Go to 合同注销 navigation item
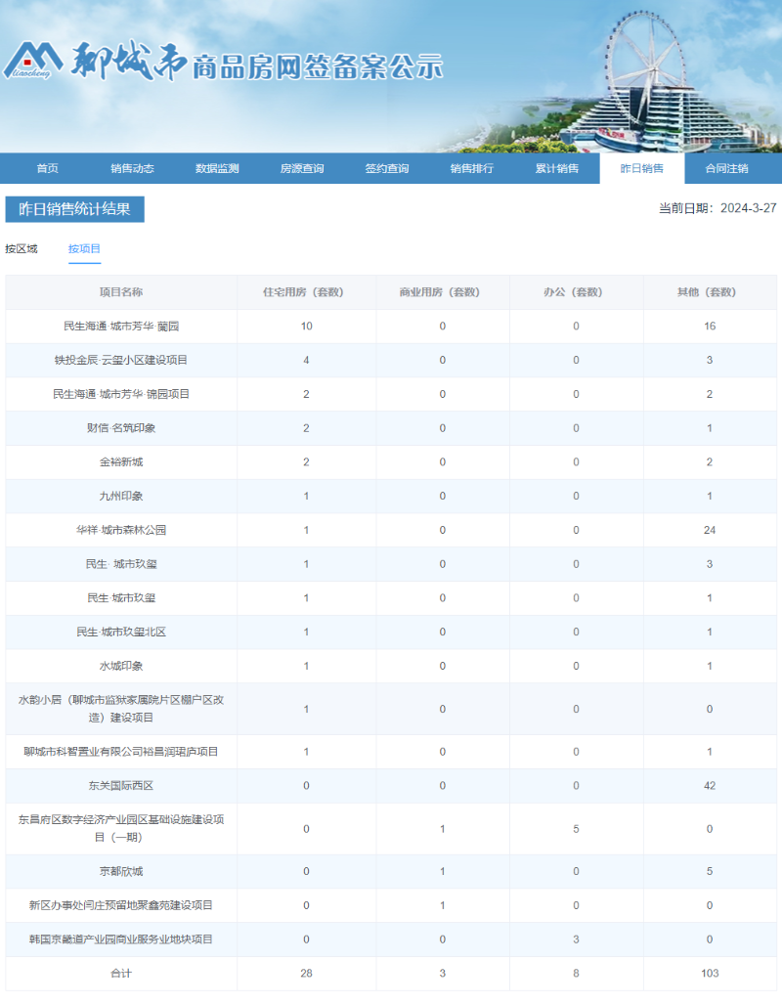 coord(726,168)
